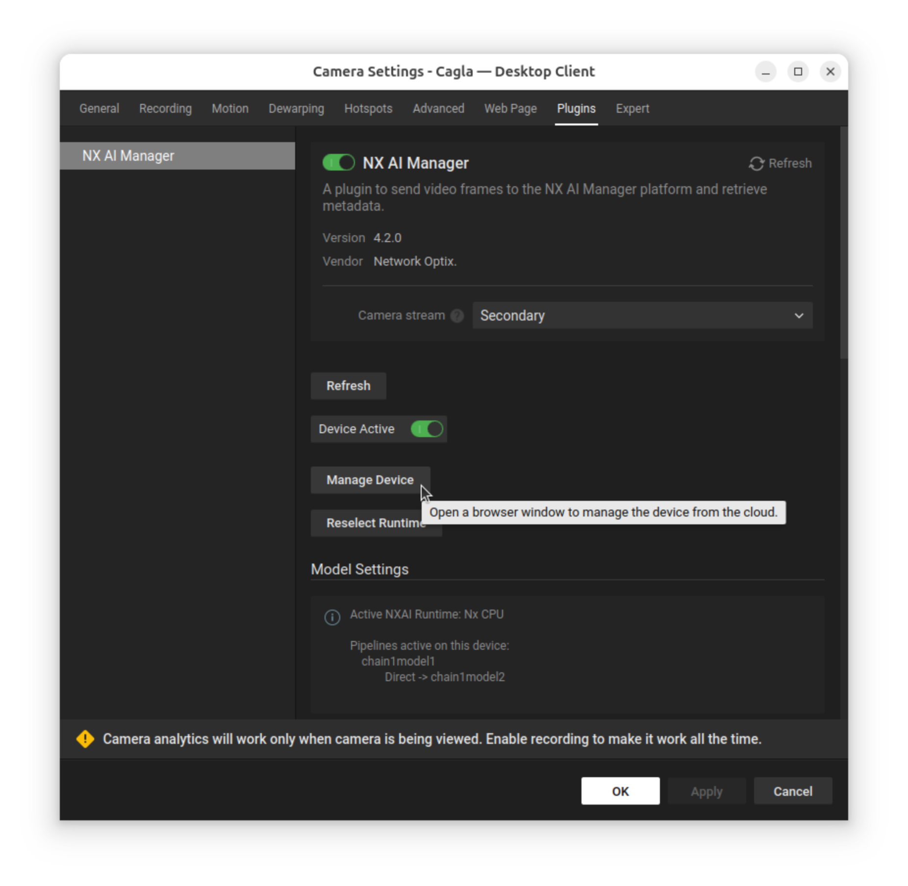Click the Refresh button above Device Active

348,386
